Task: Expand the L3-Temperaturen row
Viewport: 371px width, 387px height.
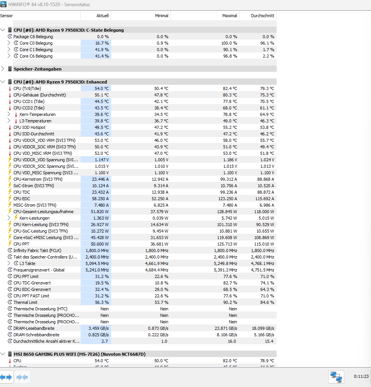Action: (x=9, y=121)
